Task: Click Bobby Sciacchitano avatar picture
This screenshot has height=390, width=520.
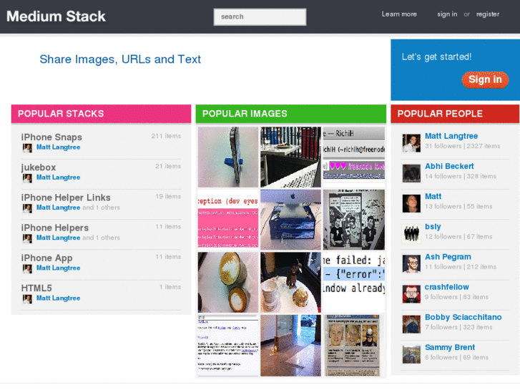Action: click(x=411, y=324)
